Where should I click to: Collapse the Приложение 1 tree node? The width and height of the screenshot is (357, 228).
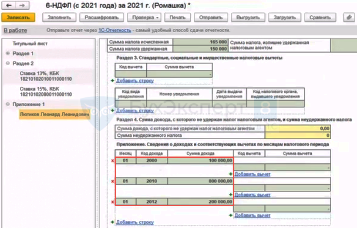8,104
